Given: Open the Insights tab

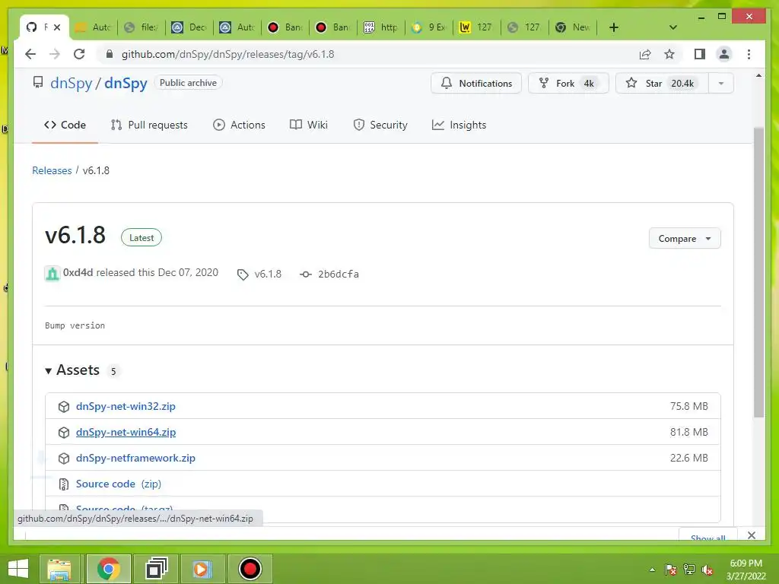Looking at the screenshot, I should [x=459, y=125].
